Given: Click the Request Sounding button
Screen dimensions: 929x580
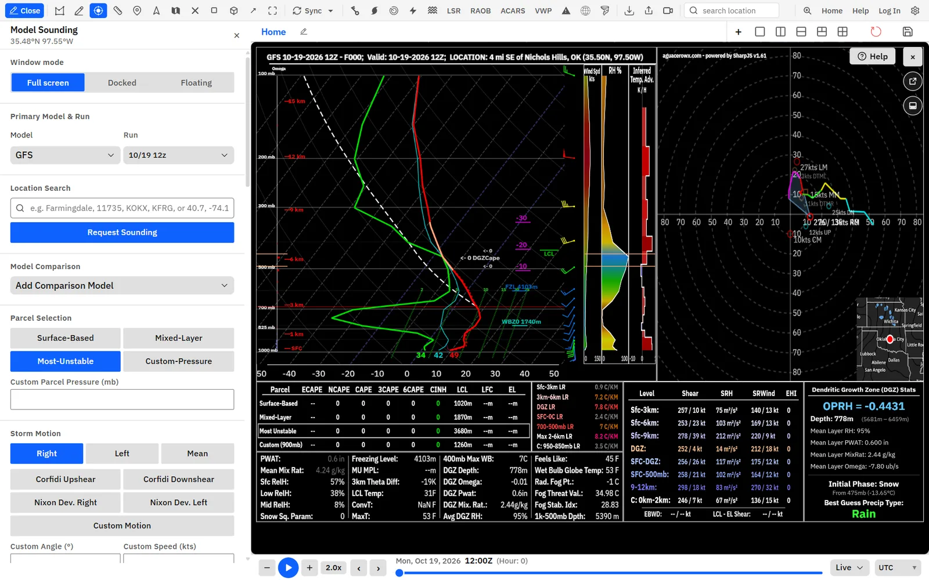Looking at the screenshot, I should 122,232.
